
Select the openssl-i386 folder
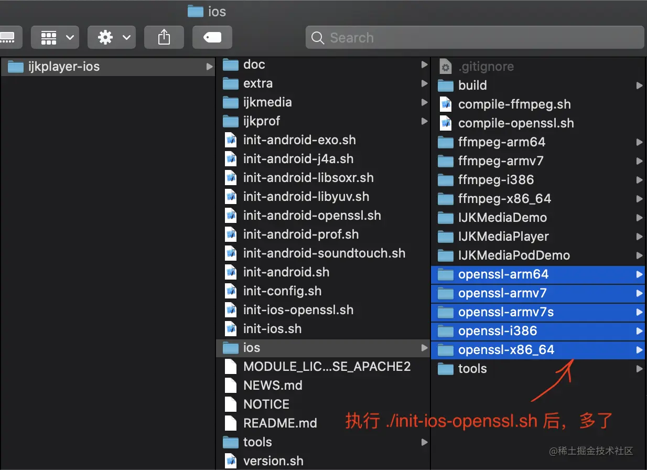[x=538, y=331]
